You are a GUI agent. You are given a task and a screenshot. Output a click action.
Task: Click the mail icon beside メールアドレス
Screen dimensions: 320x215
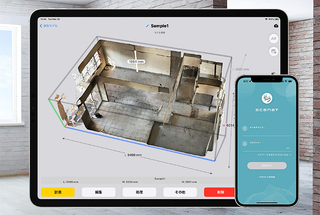click(x=245, y=128)
